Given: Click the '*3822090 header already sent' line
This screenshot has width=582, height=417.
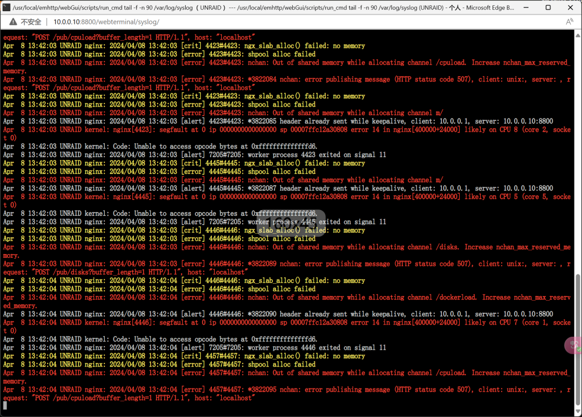Looking at the screenshot, I should pos(278,314).
